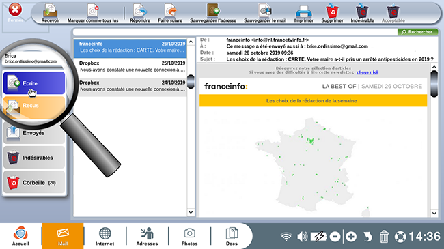Open the Indésirables folder in sidebar
The width and height of the screenshot is (444, 249).
coord(34,158)
